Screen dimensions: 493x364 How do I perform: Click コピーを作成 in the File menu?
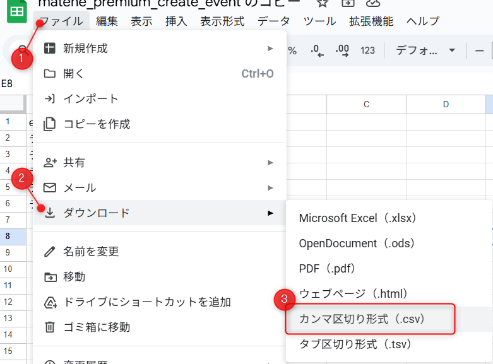[x=97, y=124]
